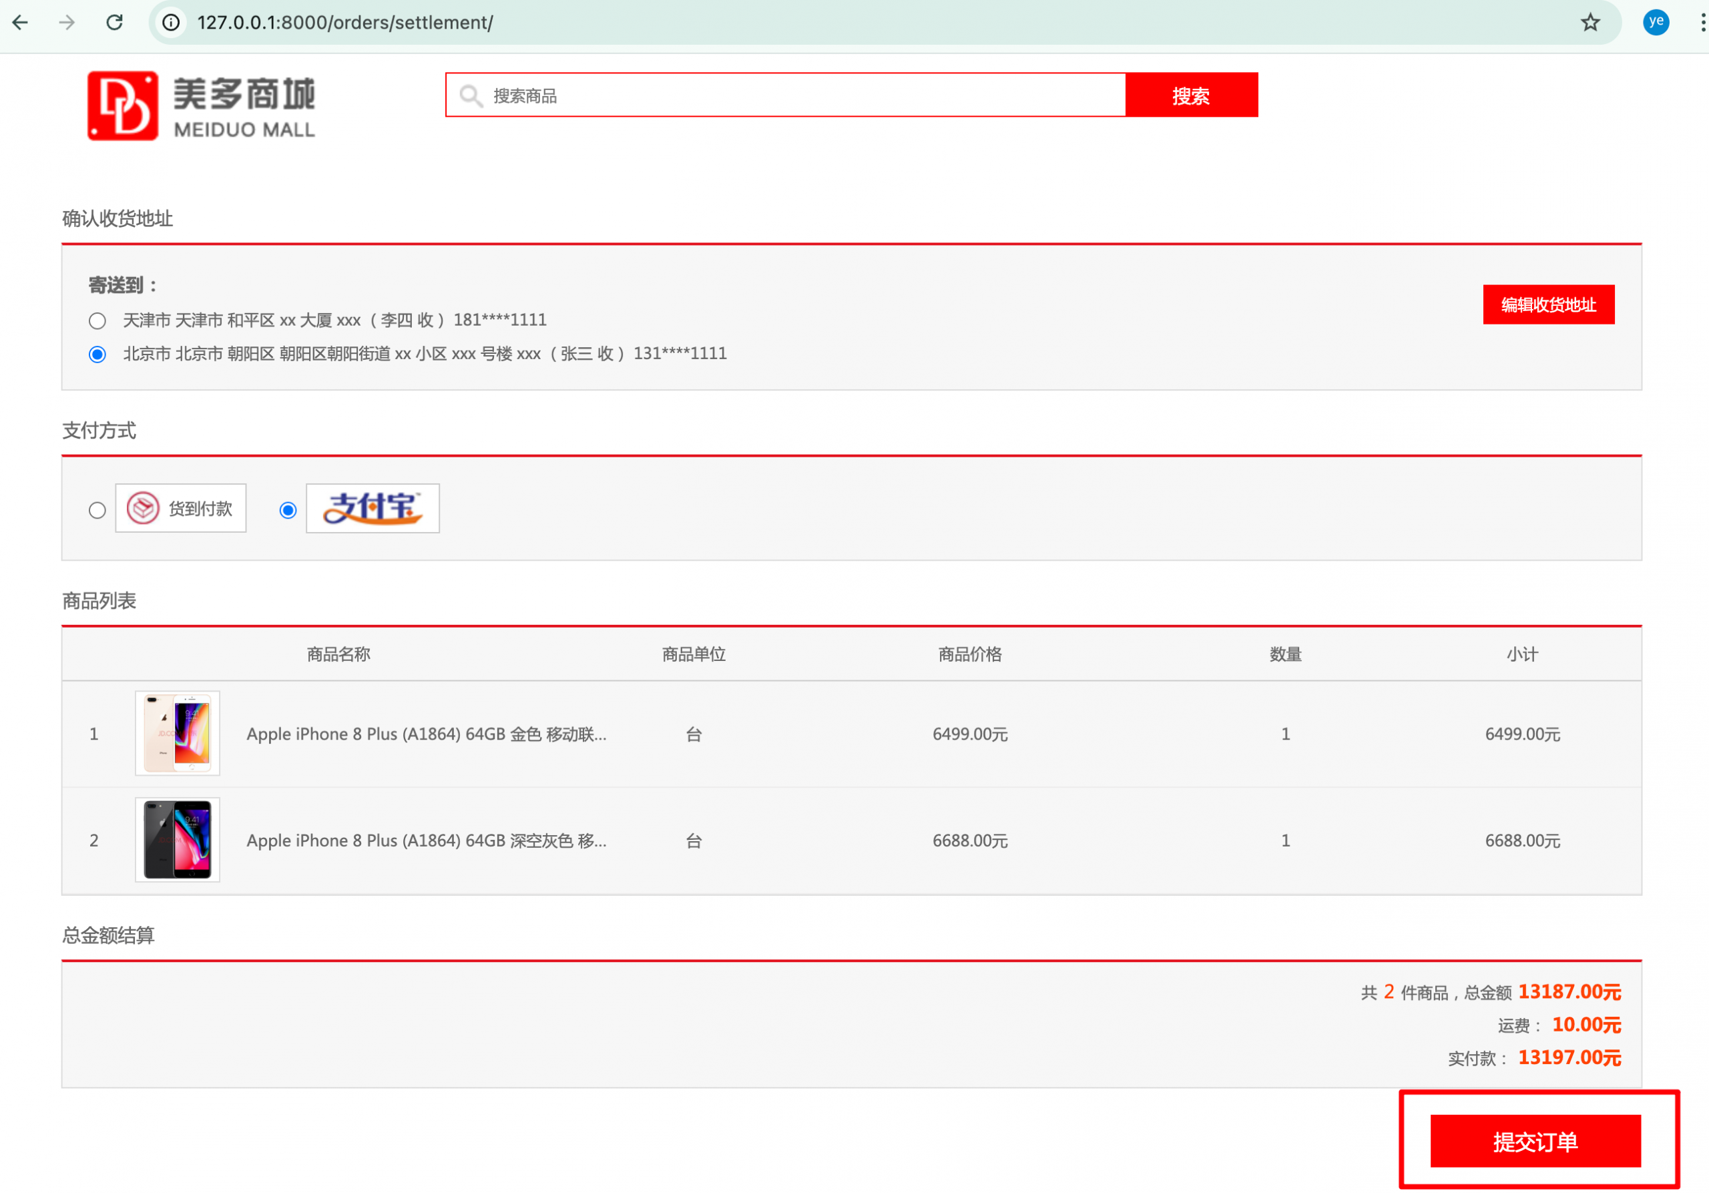
Task: Click the 货到付款 payment icon box
Action: point(181,508)
